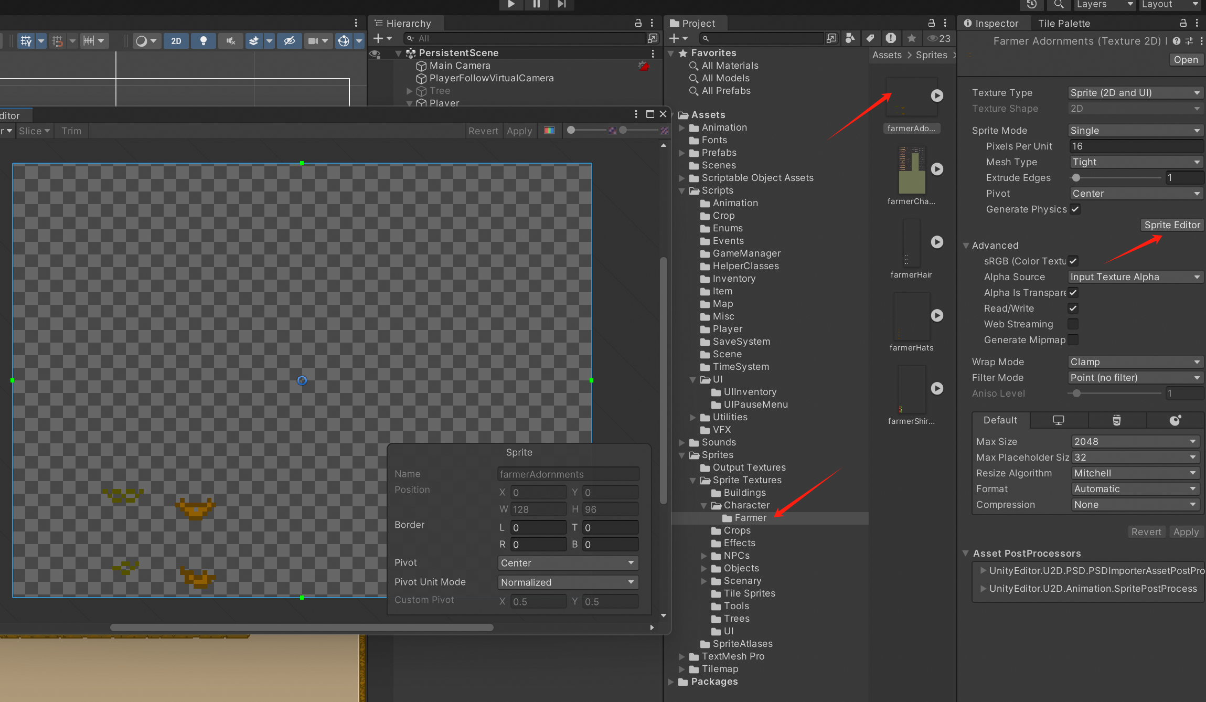Viewport: 1206px width, 702px height.
Task: Filter project favorites with the star icon
Action: tap(912, 38)
